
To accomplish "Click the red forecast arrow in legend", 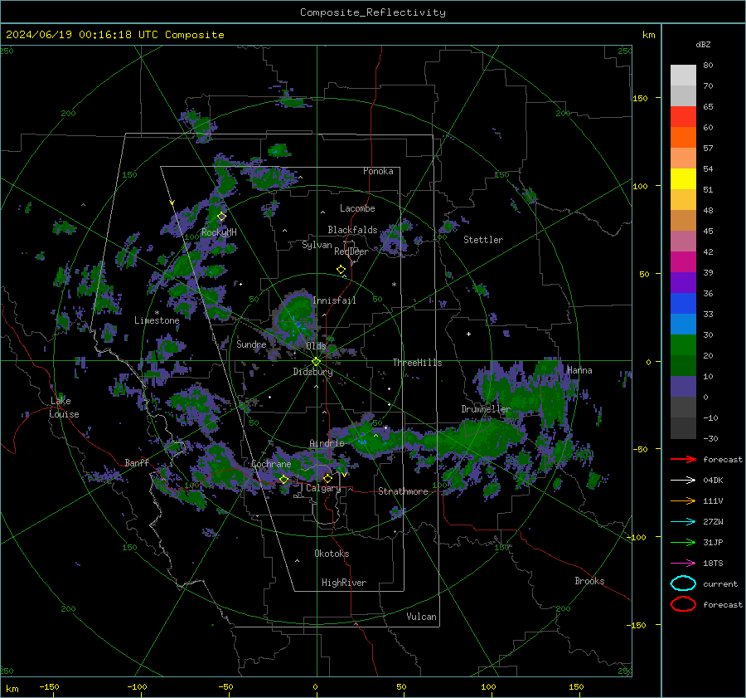I will [683, 459].
